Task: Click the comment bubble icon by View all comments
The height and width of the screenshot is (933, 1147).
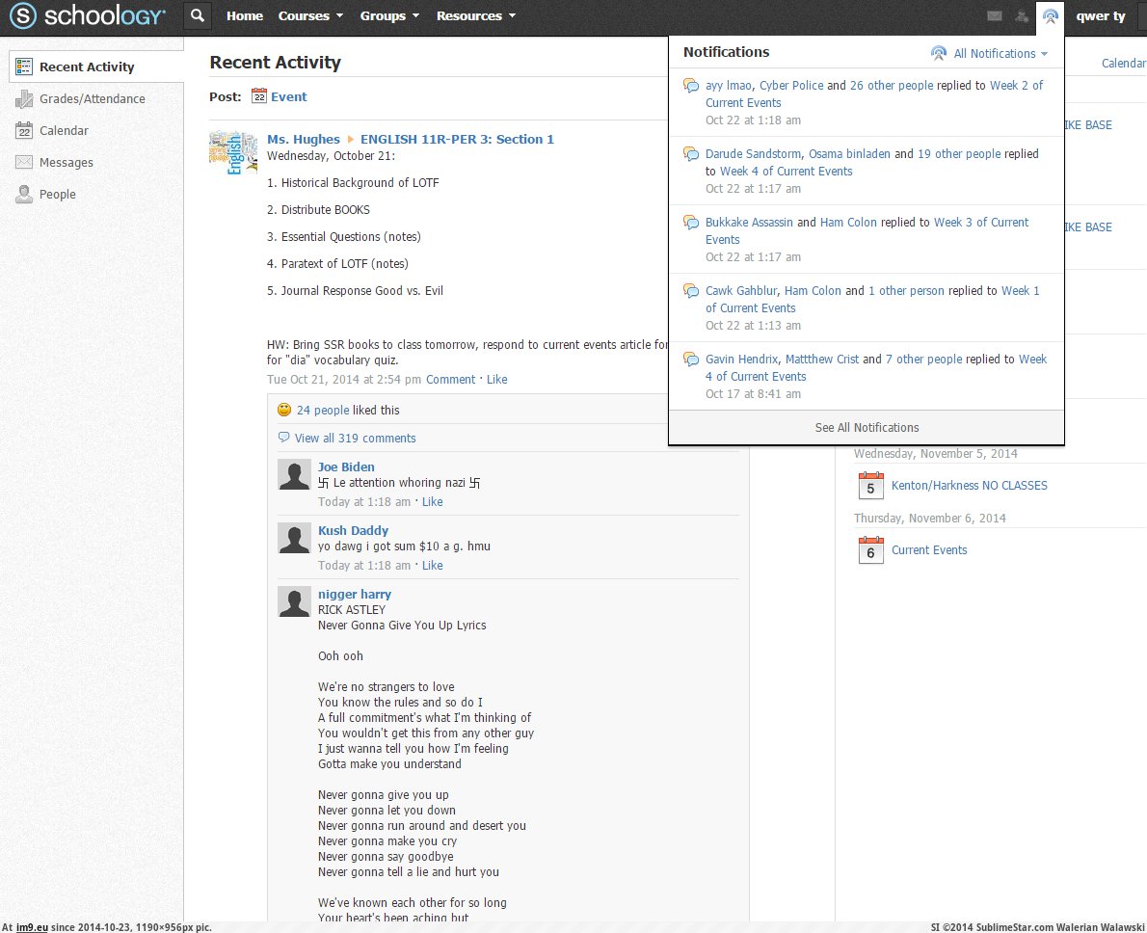Action: click(x=283, y=438)
